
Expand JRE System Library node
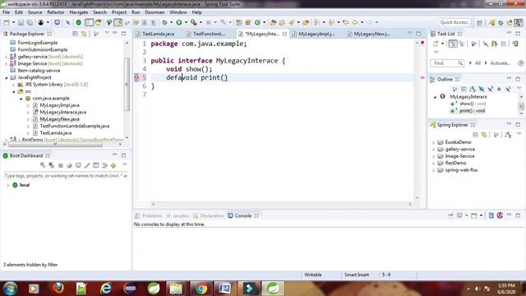tap(14, 85)
